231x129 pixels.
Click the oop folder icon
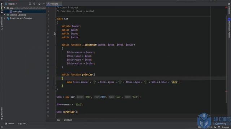click(x=8, y=8)
